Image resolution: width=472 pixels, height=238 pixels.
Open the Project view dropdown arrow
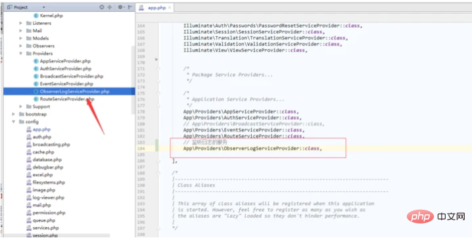[x=43, y=7]
